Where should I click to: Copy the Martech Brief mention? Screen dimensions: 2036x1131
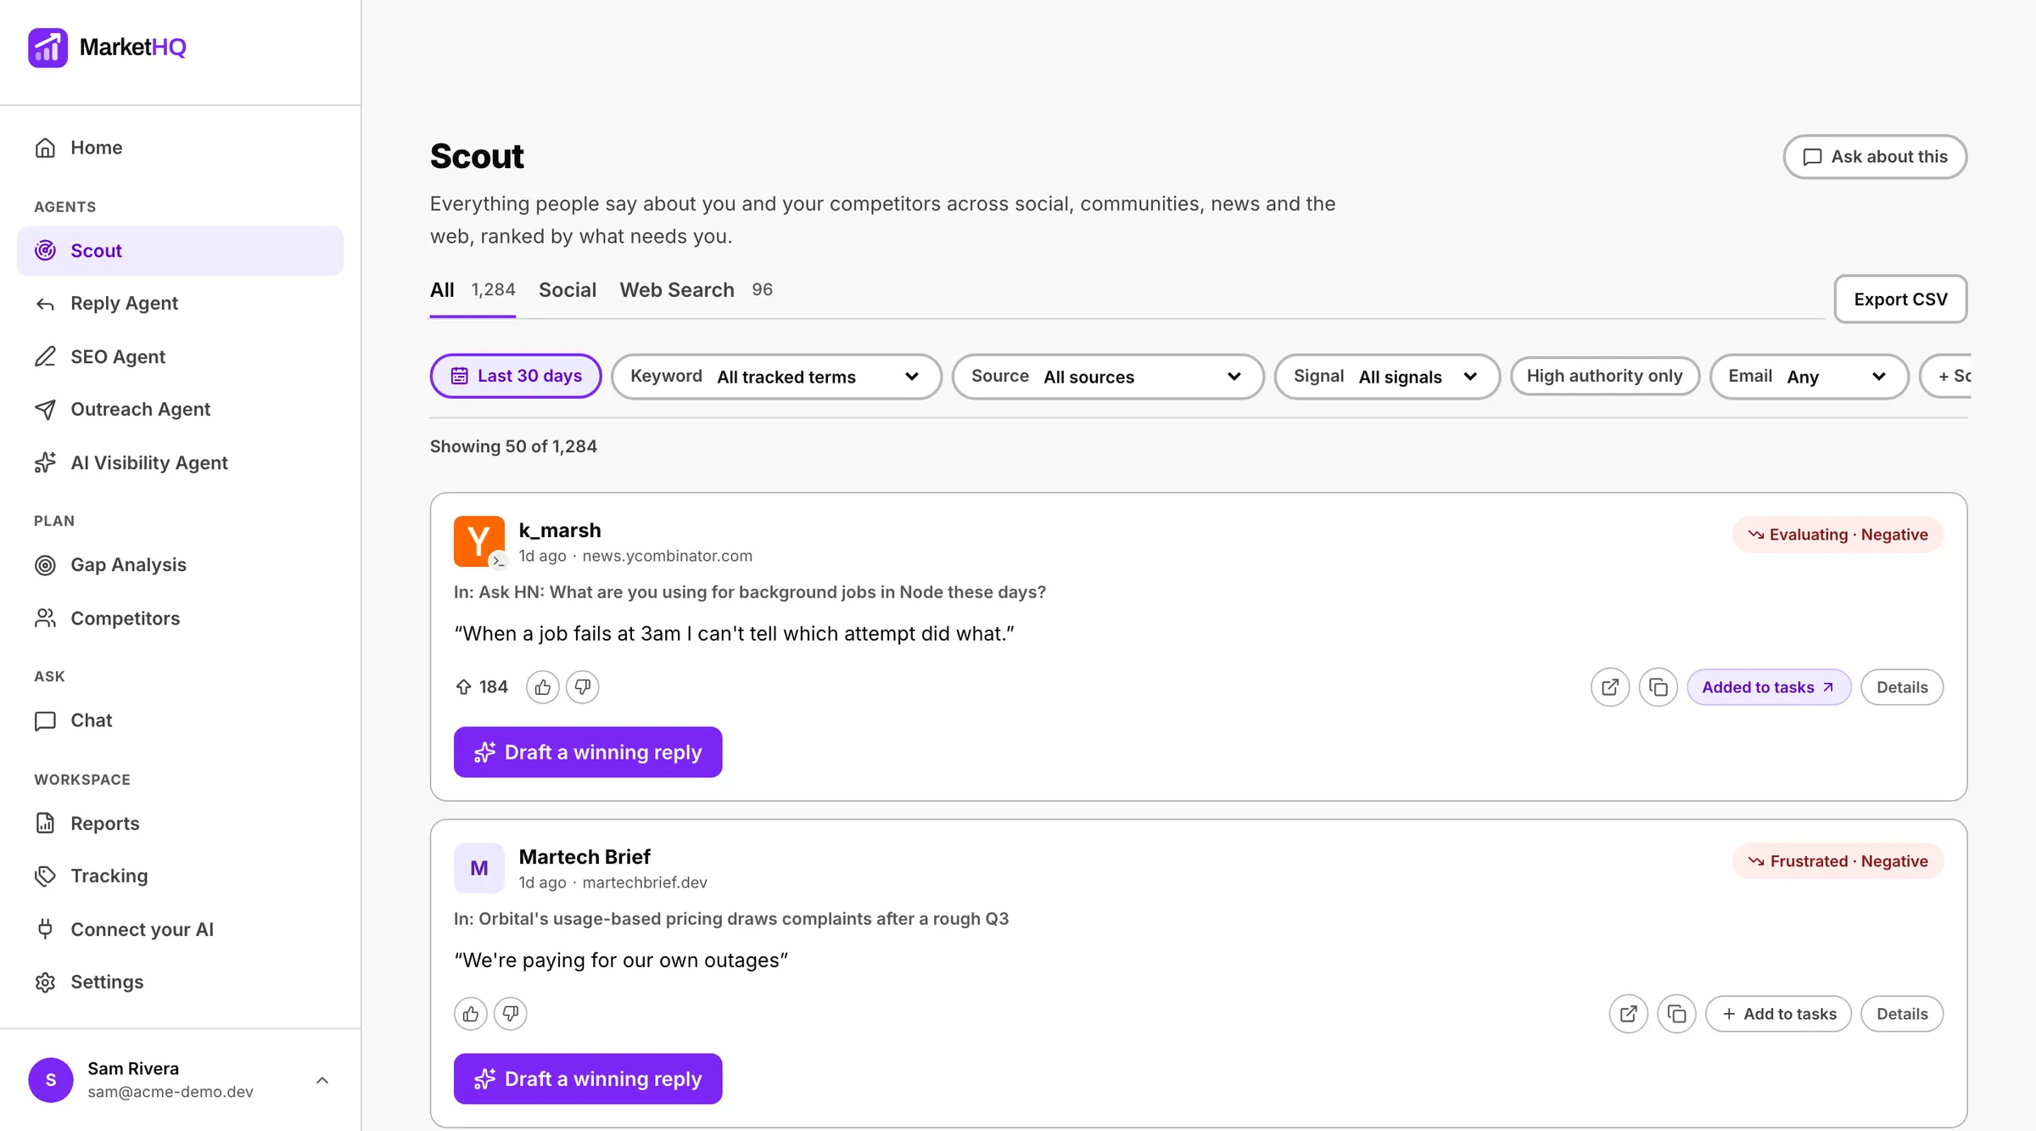click(x=1677, y=1014)
